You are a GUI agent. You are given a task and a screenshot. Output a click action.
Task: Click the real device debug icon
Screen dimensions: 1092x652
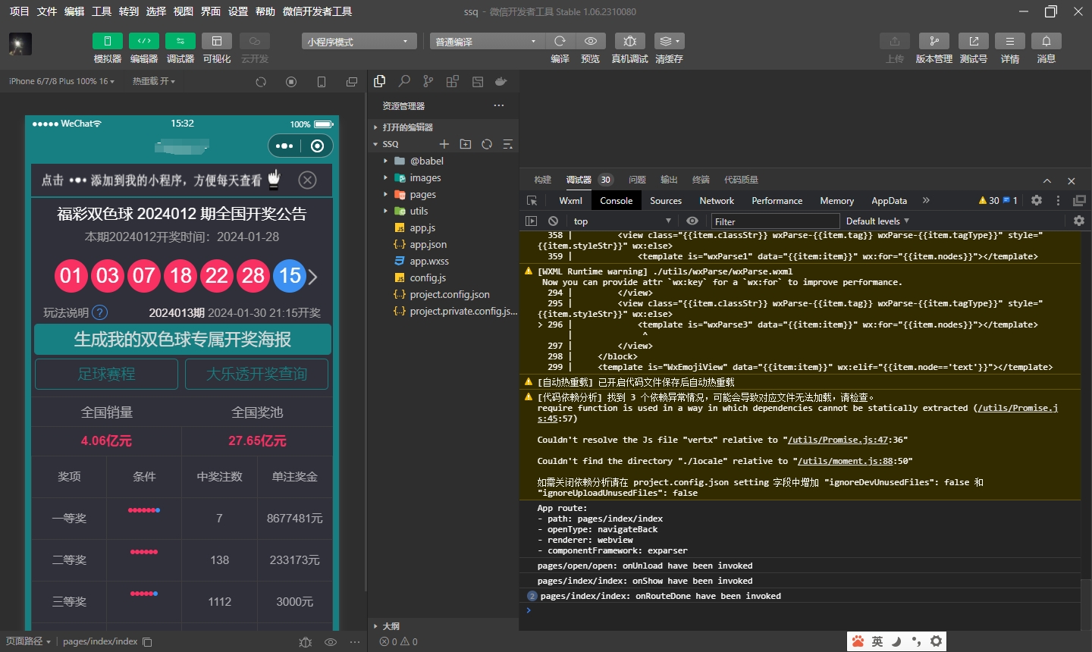(629, 41)
